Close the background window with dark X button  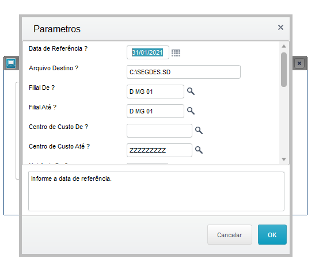click(x=299, y=63)
